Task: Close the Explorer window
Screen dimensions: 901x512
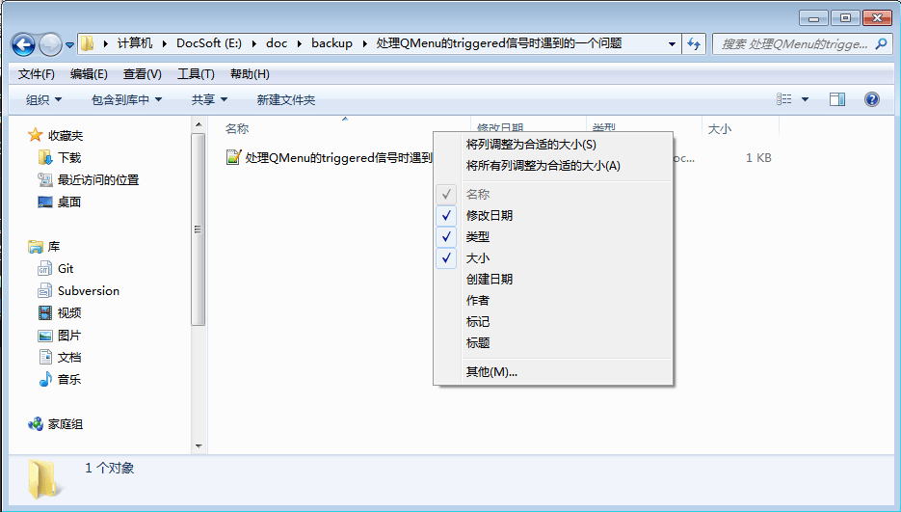Action: [878, 18]
